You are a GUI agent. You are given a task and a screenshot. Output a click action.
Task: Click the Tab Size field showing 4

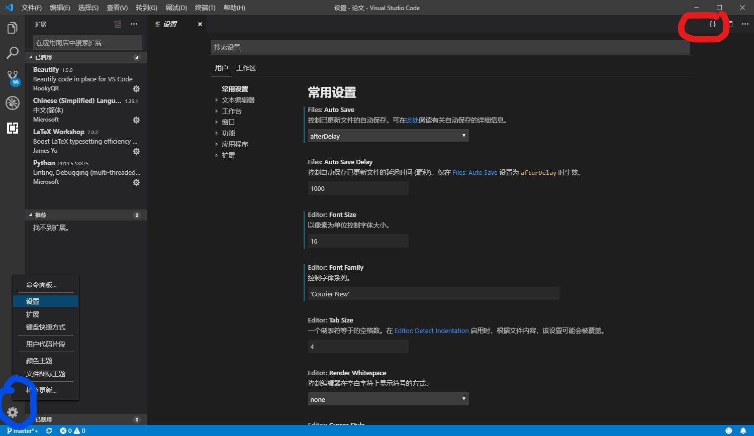[x=358, y=347]
